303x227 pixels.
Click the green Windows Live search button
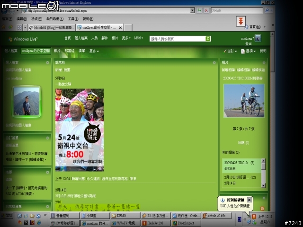tap(208, 39)
